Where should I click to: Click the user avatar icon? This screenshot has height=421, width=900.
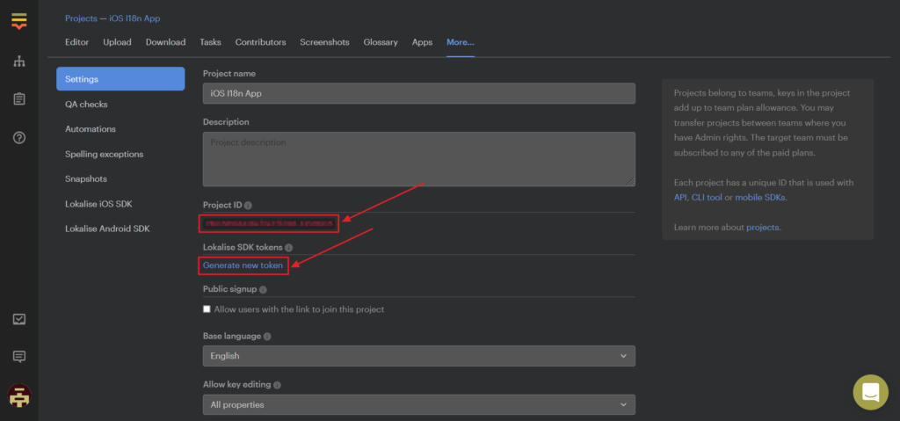point(19,396)
